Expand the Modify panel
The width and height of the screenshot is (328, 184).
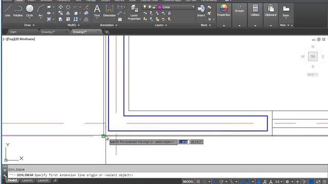pyautogui.click(x=74, y=25)
